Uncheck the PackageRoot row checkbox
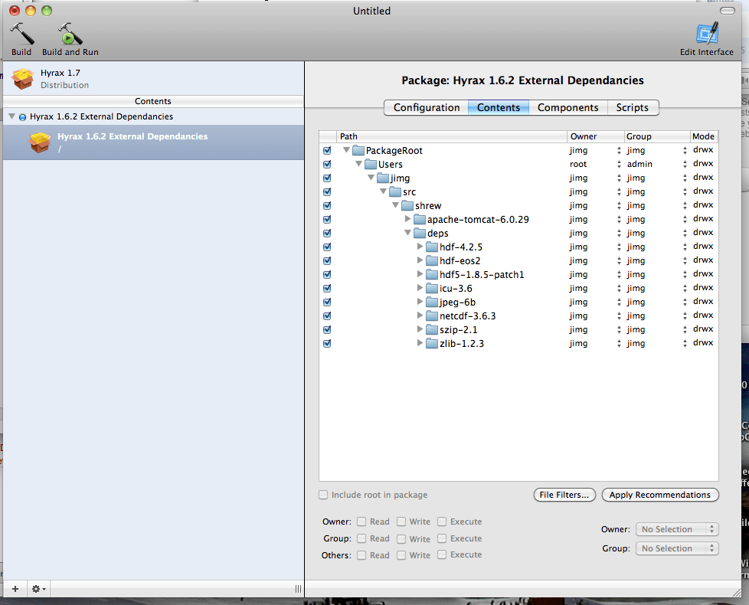 pos(327,150)
